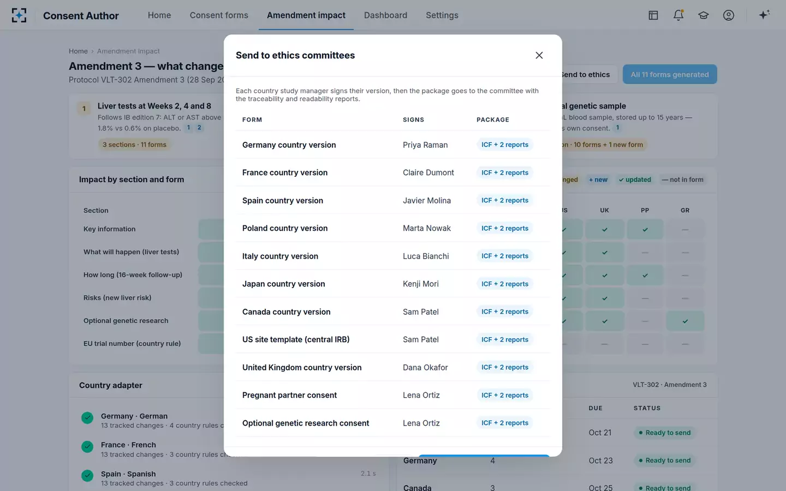Image resolution: width=786 pixels, height=491 pixels.
Task: Click the Home breadcrumb link
Action: [x=78, y=51]
